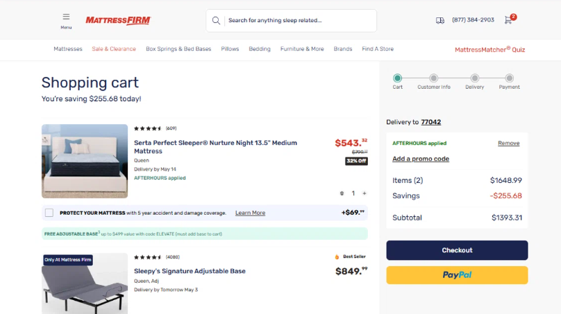561x314 pixels.
Task: Click the Adjustable Base star rating
Action: [148, 257]
